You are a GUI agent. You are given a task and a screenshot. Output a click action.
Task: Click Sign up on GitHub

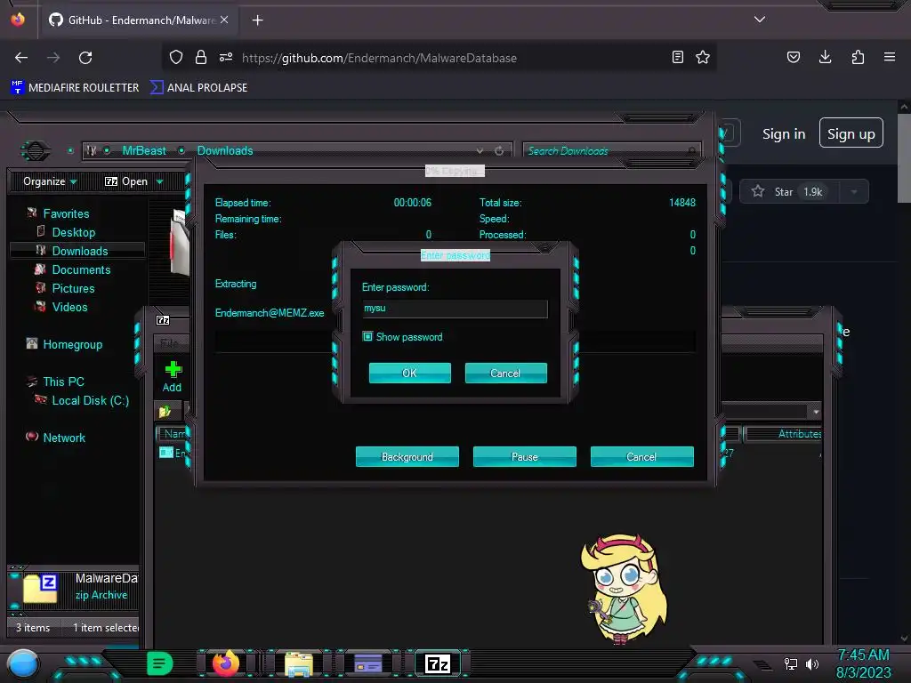[851, 133]
